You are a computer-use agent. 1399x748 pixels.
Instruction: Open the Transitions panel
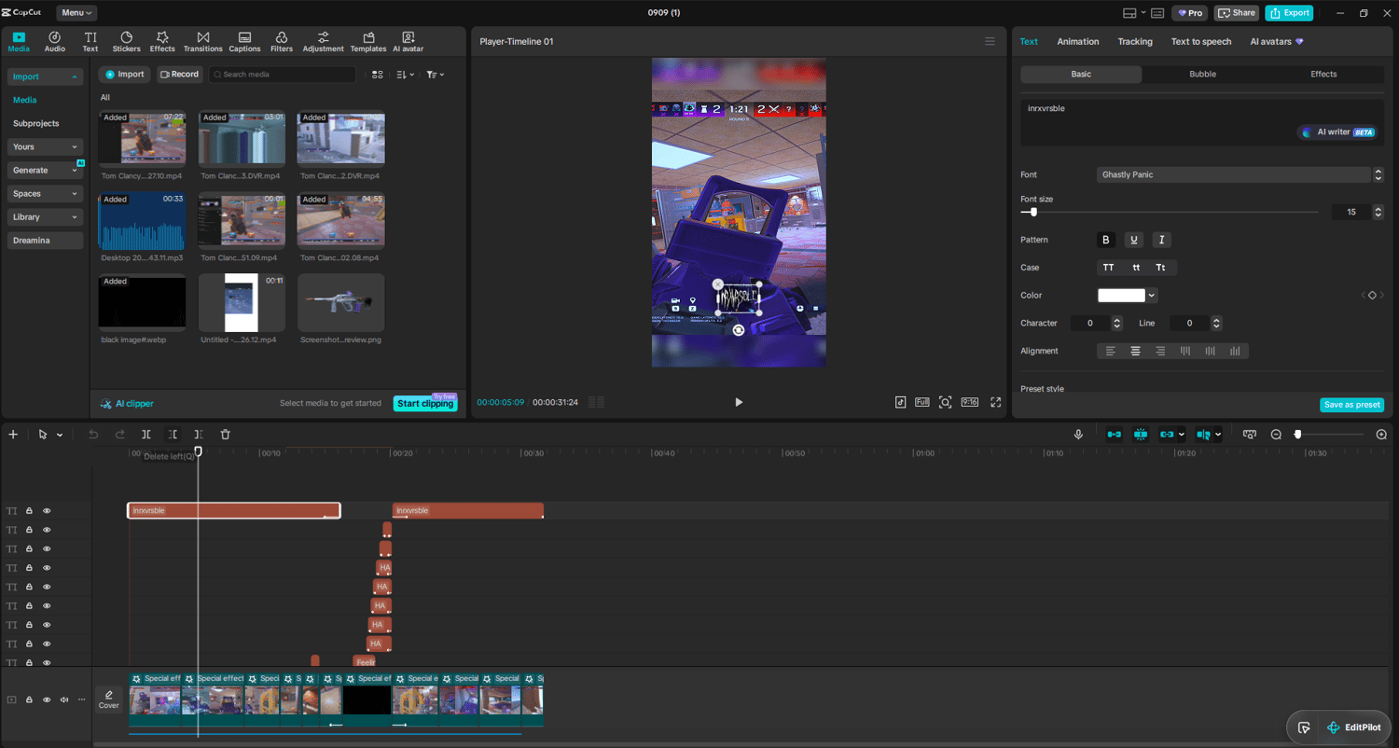click(x=202, y=41)
